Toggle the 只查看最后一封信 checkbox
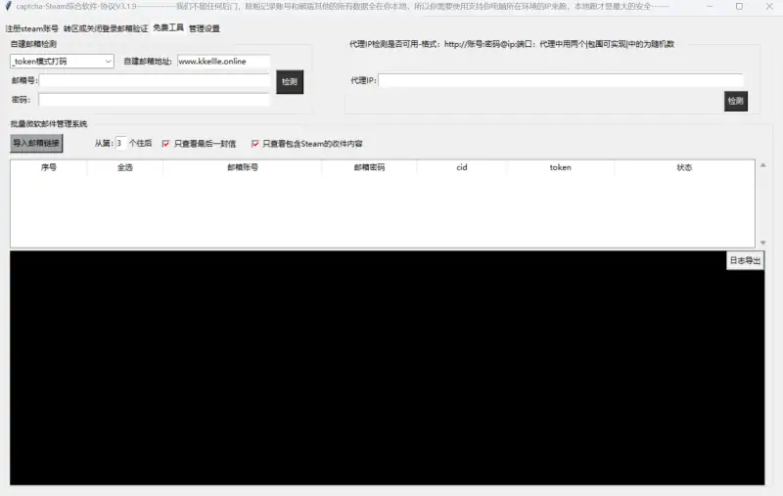 pos(165,143)
